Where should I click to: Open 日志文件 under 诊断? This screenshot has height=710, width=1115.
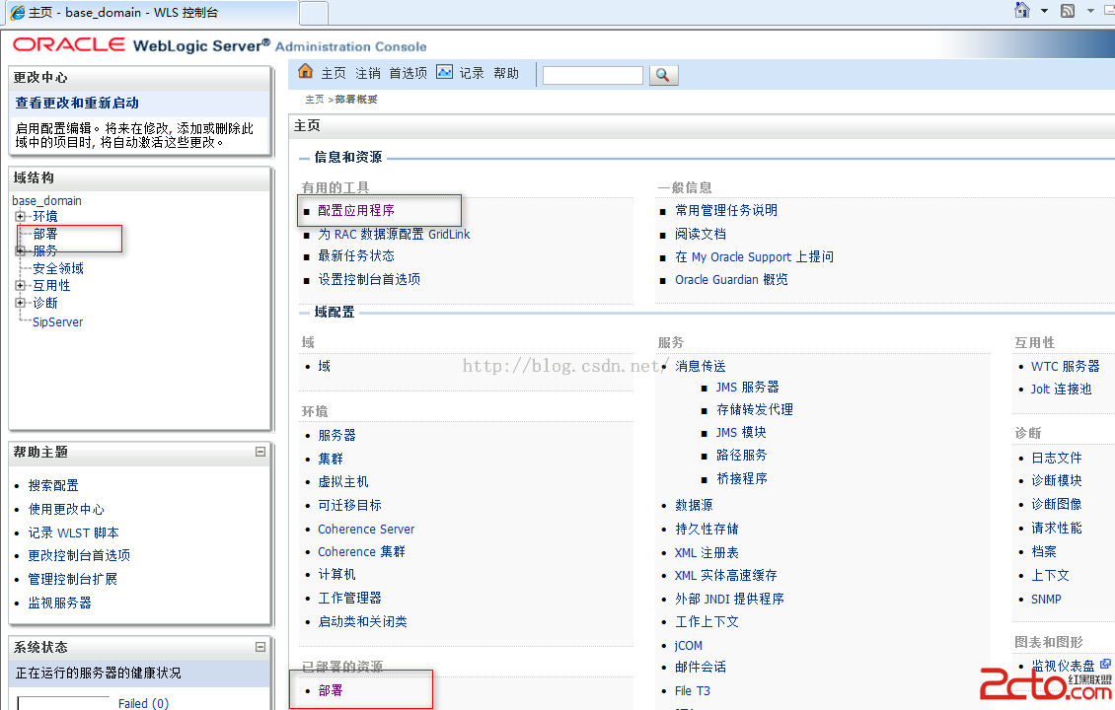[x=1057, y=458]
